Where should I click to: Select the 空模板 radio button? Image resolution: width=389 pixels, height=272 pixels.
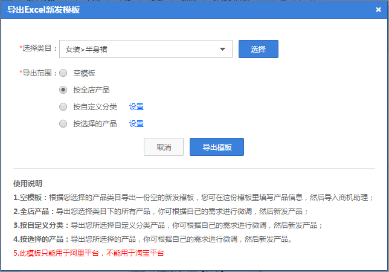click(63, 73)
